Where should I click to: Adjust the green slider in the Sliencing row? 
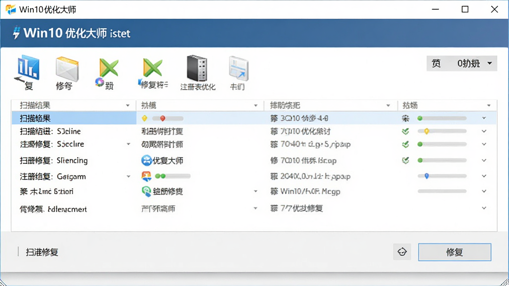pyautogui.click(x=442, y=160)
